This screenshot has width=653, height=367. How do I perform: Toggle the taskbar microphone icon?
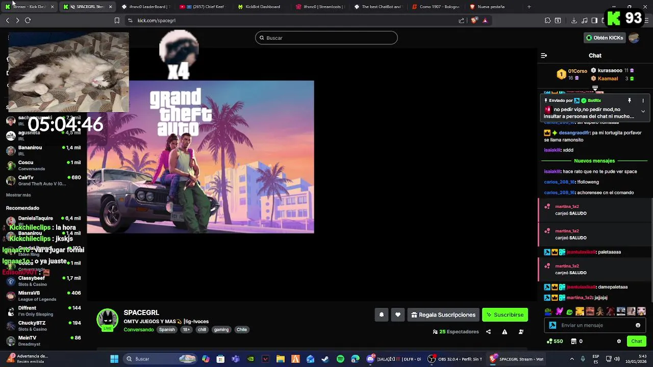(x=583, y=359)
